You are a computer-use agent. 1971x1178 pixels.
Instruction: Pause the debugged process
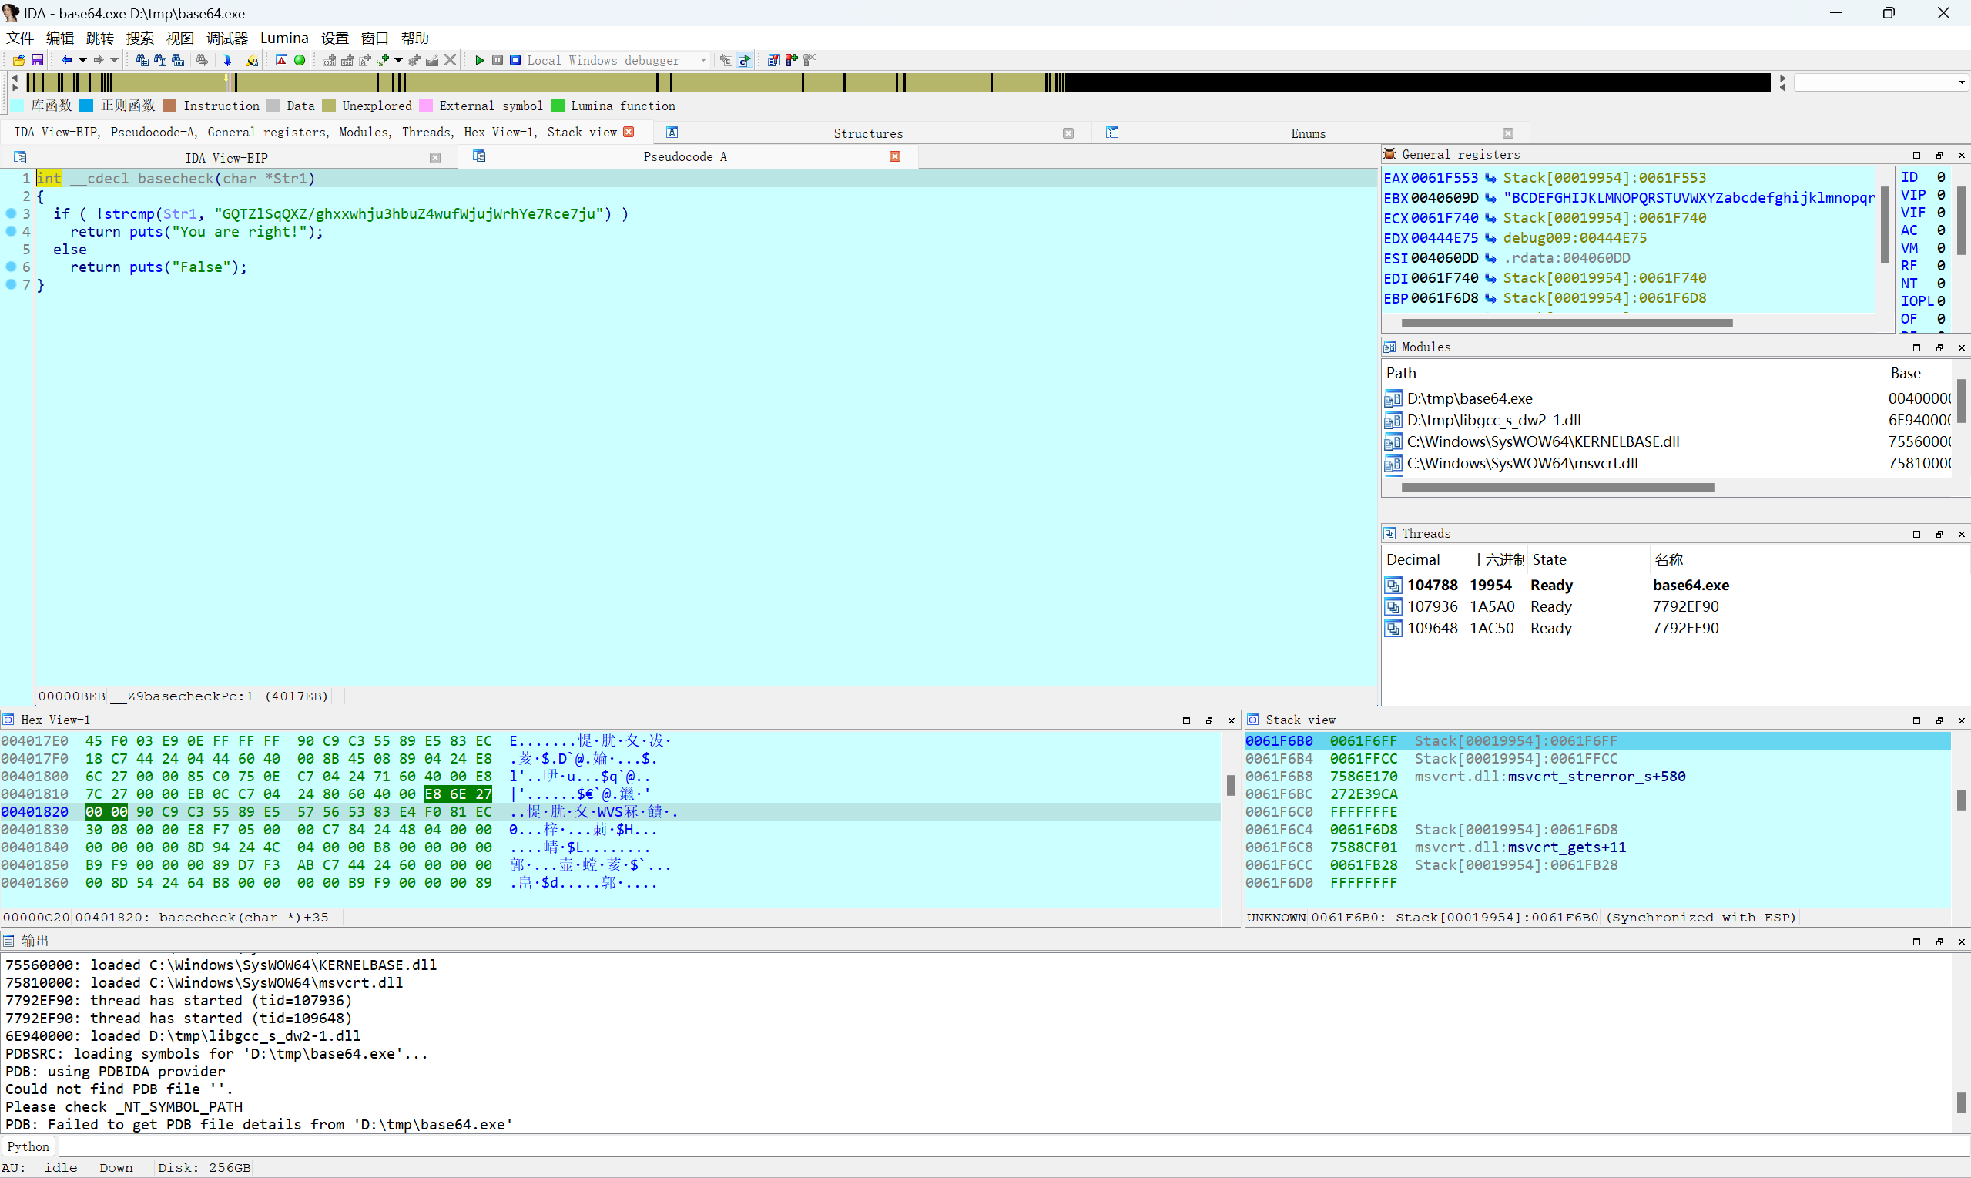coord(498,60)
